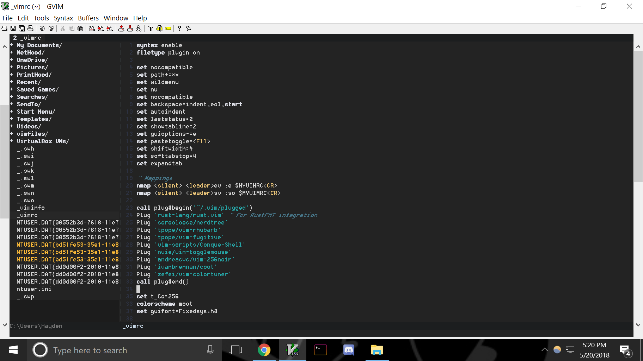Open the Buffers menu
The width and height of the screenshot is (643, 361).
(88, 18)
